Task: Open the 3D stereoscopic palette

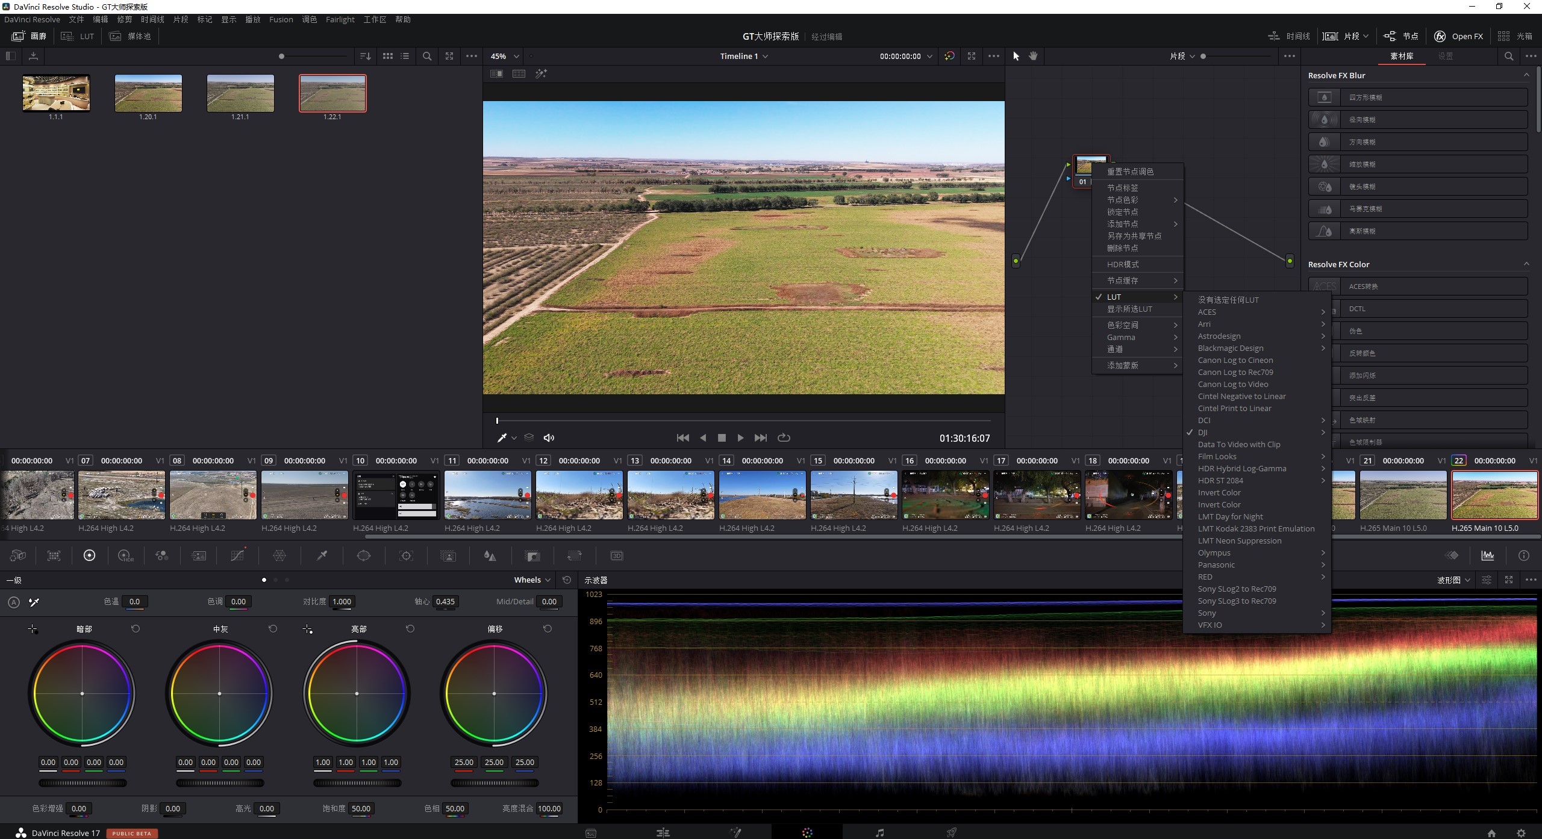Action: tap(617, 556)
